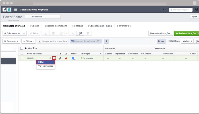The image size is (199, 114).
Task: Open Publicações de Página tab
Action: click(x=100, y=26)
